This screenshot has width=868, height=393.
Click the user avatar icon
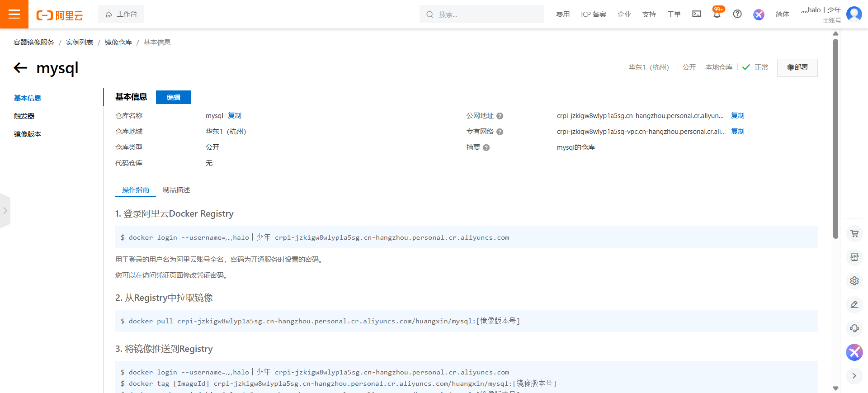(x=854, y=14)
